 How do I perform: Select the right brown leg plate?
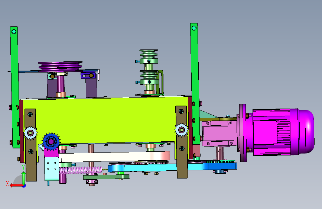182,142
